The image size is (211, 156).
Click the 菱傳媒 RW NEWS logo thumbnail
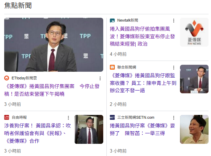point(194,32)
